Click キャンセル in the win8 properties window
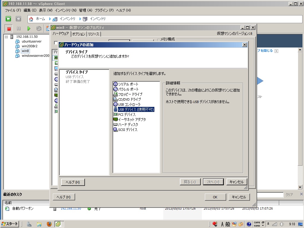The width and height of the screenshot is (304, 228). coord(239,197)
